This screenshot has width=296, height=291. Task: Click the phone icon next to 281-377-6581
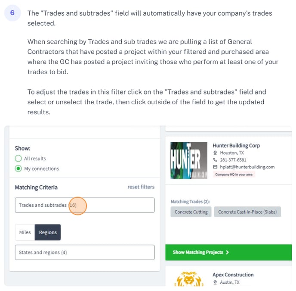pyautogui.click(x=215, y=160)
